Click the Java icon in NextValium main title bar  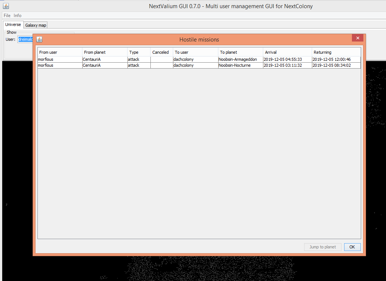[6, 6]
